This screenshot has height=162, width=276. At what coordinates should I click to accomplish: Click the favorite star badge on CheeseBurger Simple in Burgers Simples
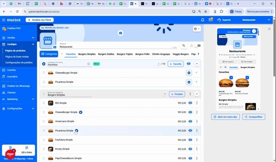[x=81, y=112]
